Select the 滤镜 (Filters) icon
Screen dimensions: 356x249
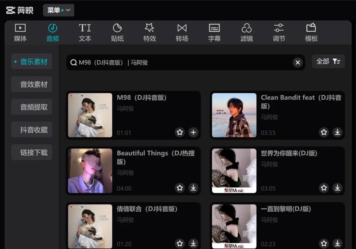pos(246,33)
